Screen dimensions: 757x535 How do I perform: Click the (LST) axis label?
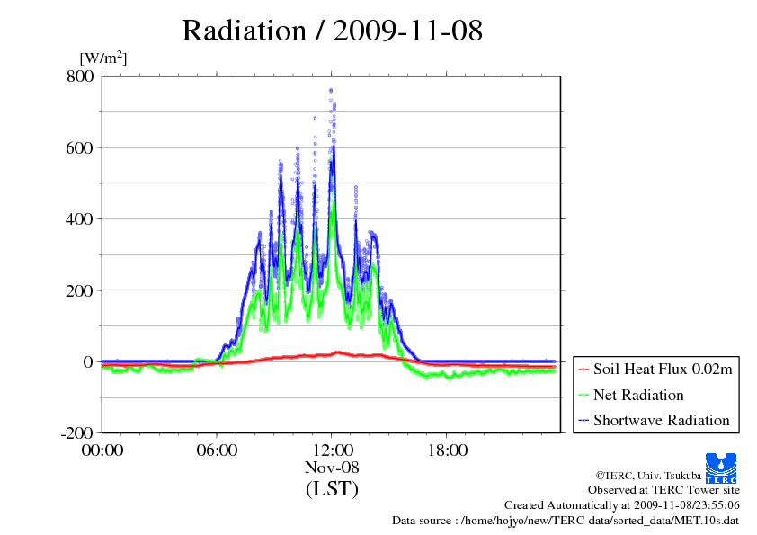point(332,488)
